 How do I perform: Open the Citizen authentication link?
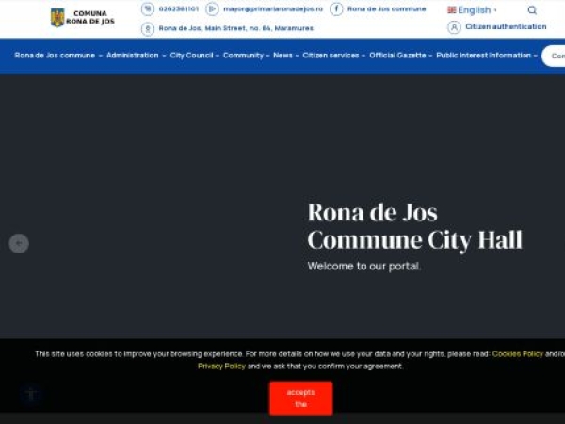pyautogui.click(x=506, y=26)
